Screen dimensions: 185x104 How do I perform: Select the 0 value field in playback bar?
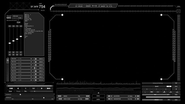pyautogui.click(x=25, y=88)
